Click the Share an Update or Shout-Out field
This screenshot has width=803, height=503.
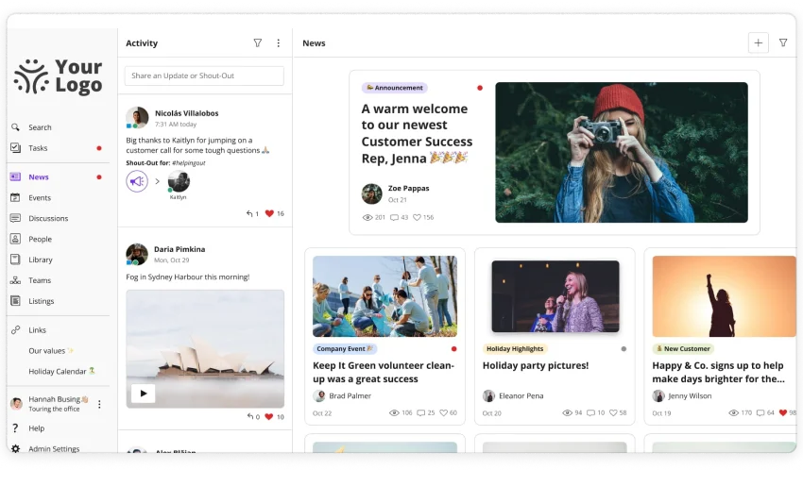point(204,75)
